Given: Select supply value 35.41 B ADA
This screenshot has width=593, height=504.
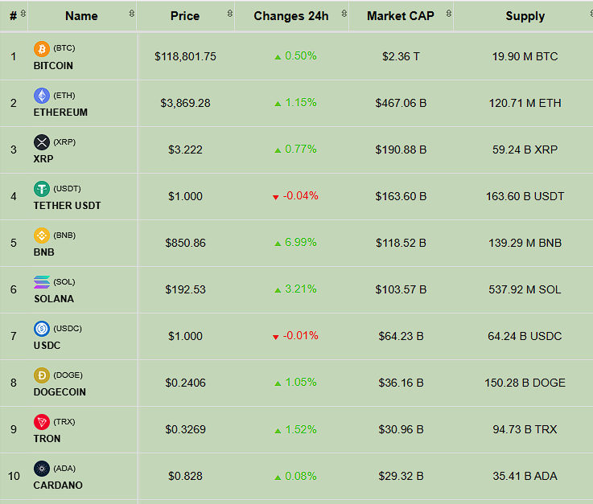Looking at the screenshot, I should (x=525, y=476).
